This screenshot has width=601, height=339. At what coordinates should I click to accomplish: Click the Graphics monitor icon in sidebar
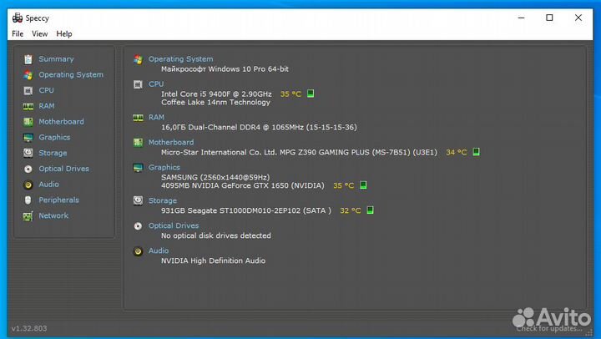[28, 137]
